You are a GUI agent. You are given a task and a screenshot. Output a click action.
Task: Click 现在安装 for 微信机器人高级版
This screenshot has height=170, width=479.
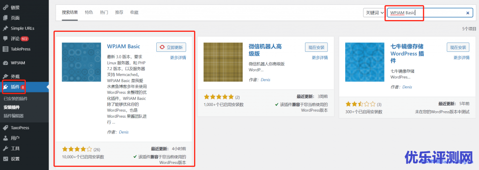point(316,47)
